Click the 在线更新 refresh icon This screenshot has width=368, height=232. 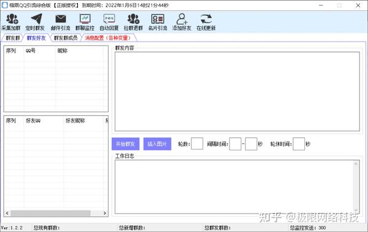[206, 19]
